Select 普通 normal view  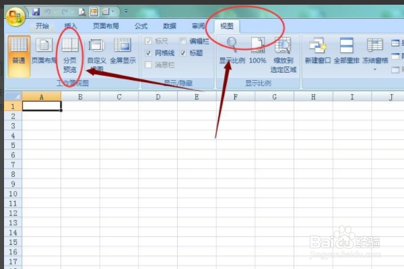(x=19, y=56)
